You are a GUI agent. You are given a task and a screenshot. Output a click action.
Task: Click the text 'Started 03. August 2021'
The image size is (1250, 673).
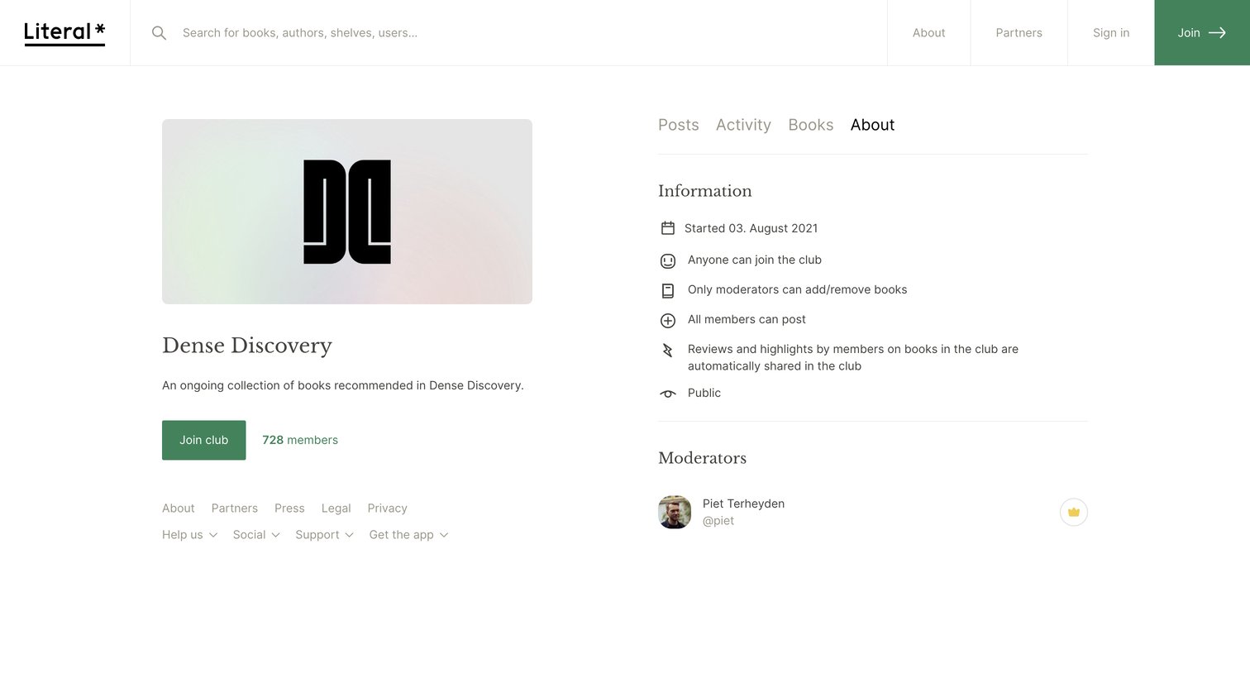pyautogui.click(x=751, y=228)
